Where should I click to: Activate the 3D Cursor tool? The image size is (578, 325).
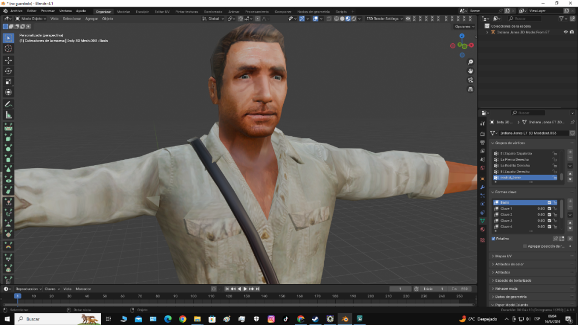pos(9,48)
